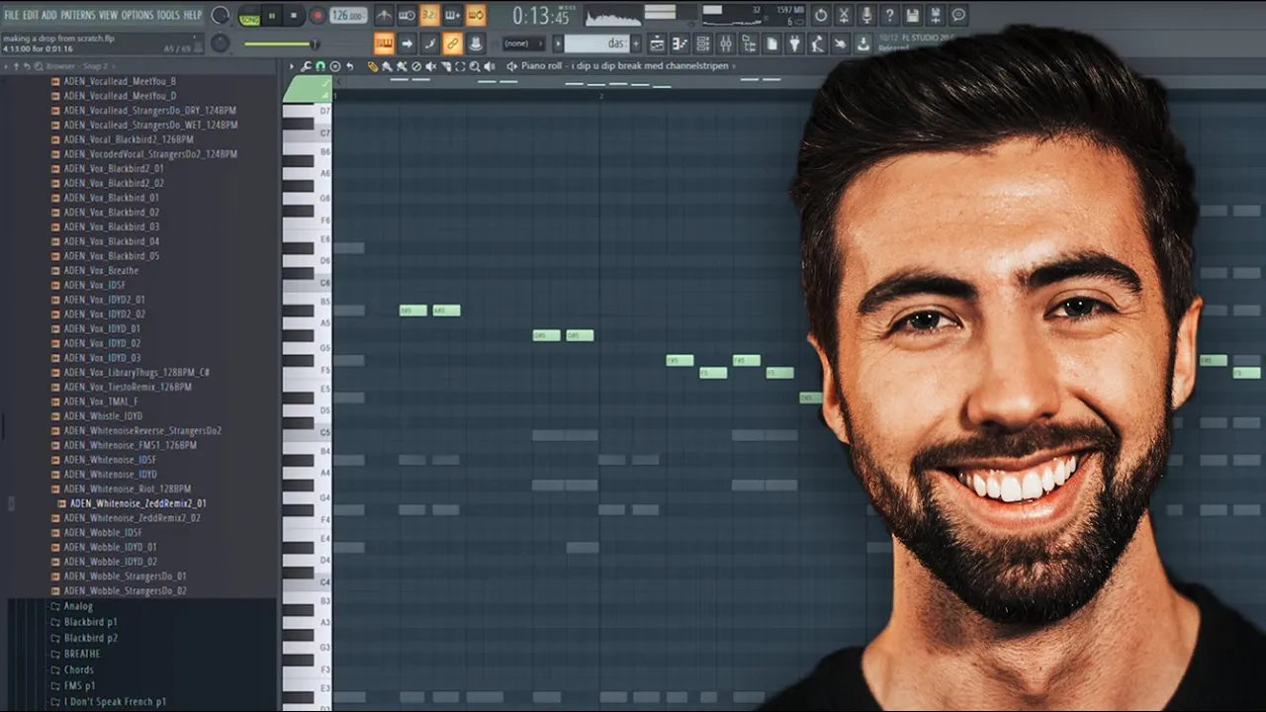Click the green song position slider
Viewport: 1266px width, 712px height.
(281, 44)
